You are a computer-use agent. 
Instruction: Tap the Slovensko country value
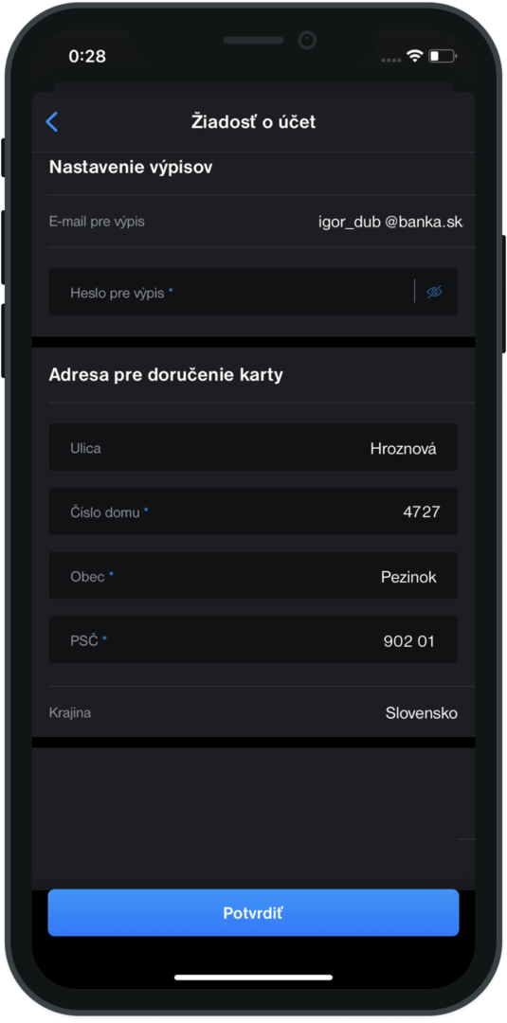(x=421, y=713)
